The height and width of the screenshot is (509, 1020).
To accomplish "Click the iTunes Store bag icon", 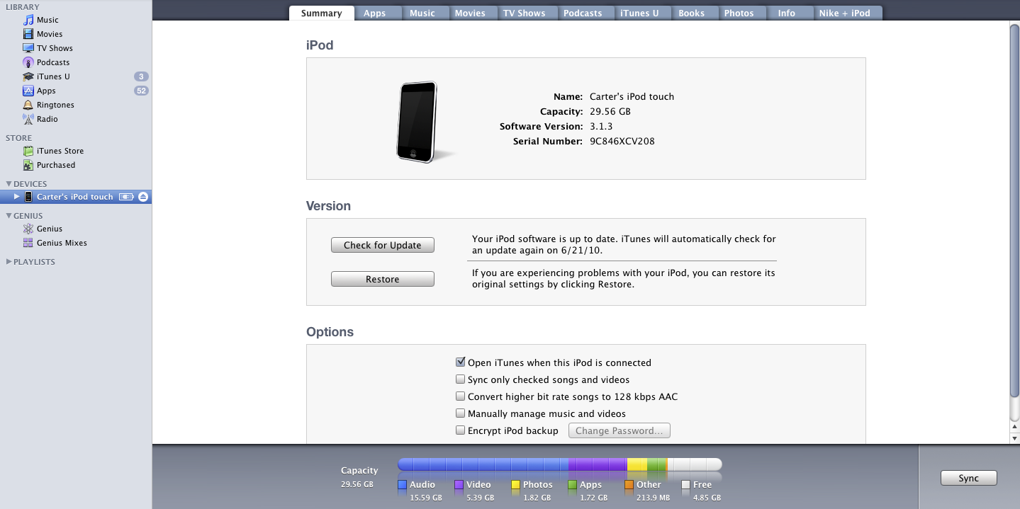I will click(28, 151).
